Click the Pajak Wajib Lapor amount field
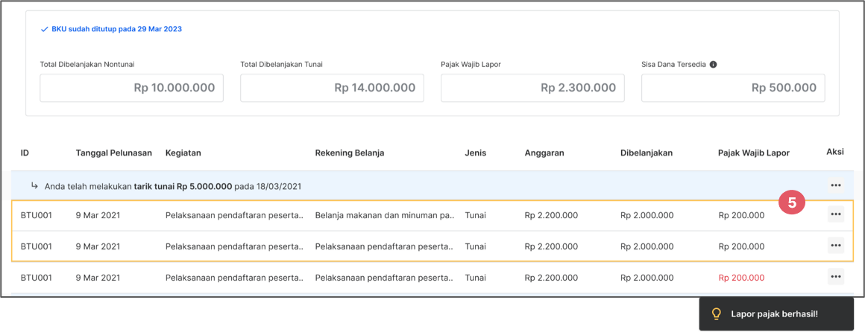 (x=532, y=88)
